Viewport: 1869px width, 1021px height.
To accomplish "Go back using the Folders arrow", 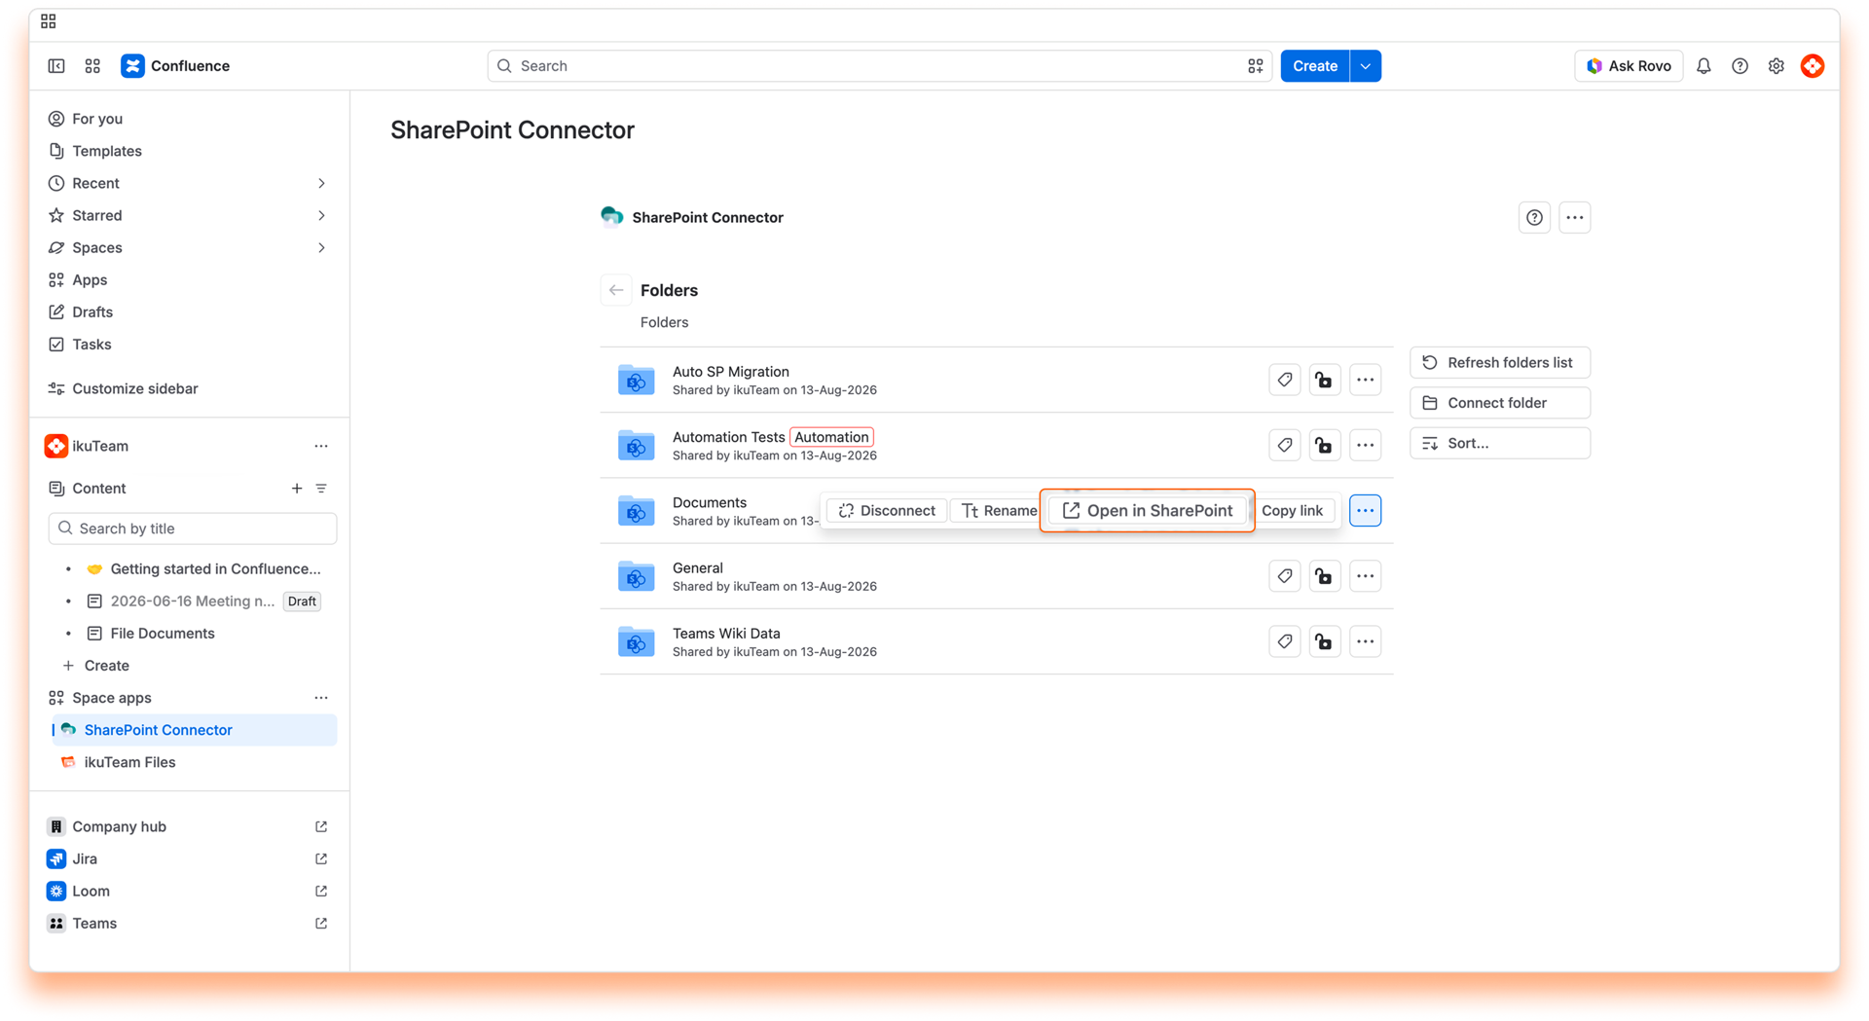I will pyautogui.click(x=616, y=290).
